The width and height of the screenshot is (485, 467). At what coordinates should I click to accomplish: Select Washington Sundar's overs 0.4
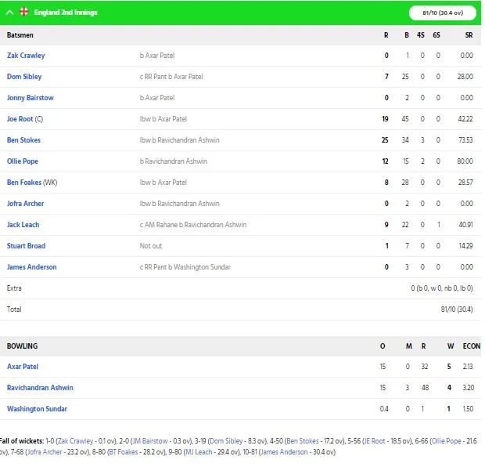pos(384,409)
